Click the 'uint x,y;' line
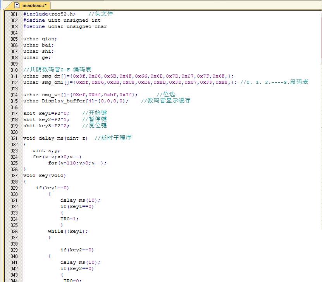 (x=46, y=151)
